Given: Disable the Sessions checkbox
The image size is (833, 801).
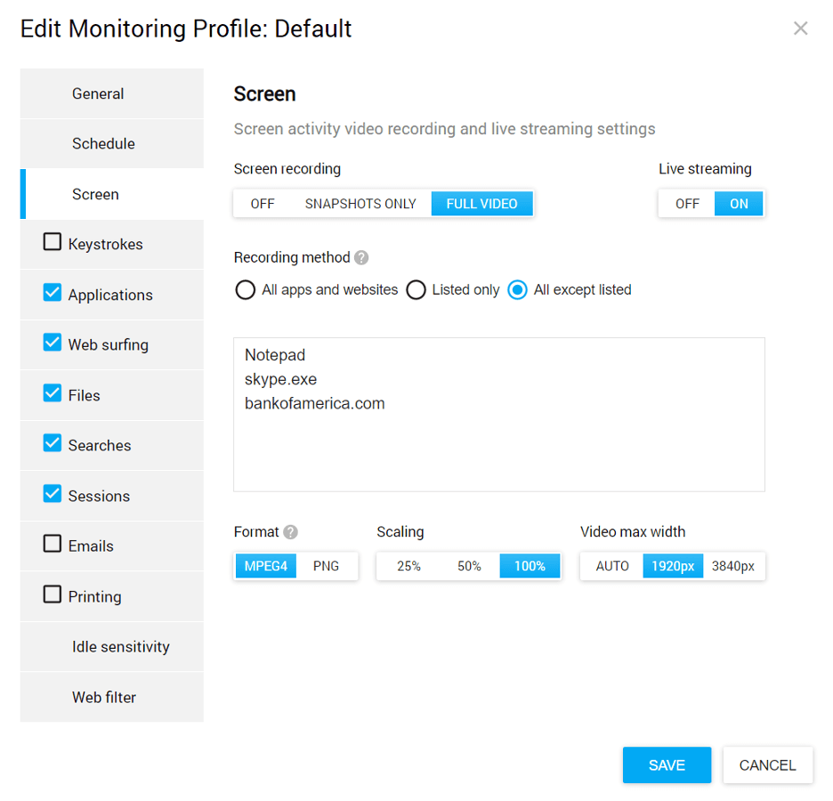Looking at the screenshot, I should point(52,492).
